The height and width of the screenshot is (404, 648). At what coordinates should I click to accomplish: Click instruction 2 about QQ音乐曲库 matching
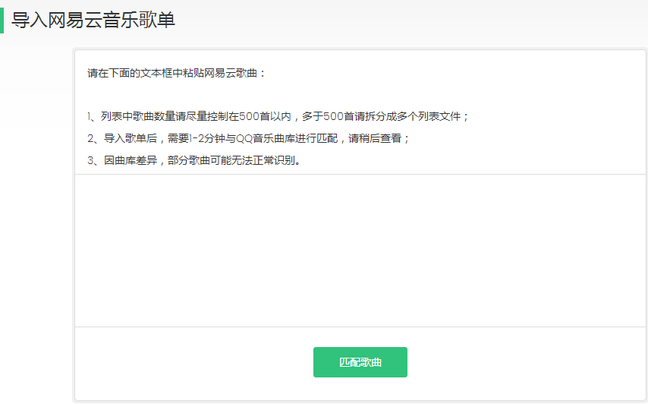coord(248,138)
